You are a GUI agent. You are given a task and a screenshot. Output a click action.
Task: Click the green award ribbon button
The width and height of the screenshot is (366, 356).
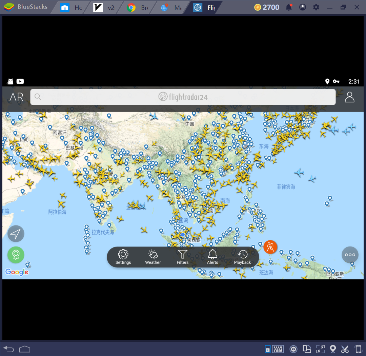(16, 255)
